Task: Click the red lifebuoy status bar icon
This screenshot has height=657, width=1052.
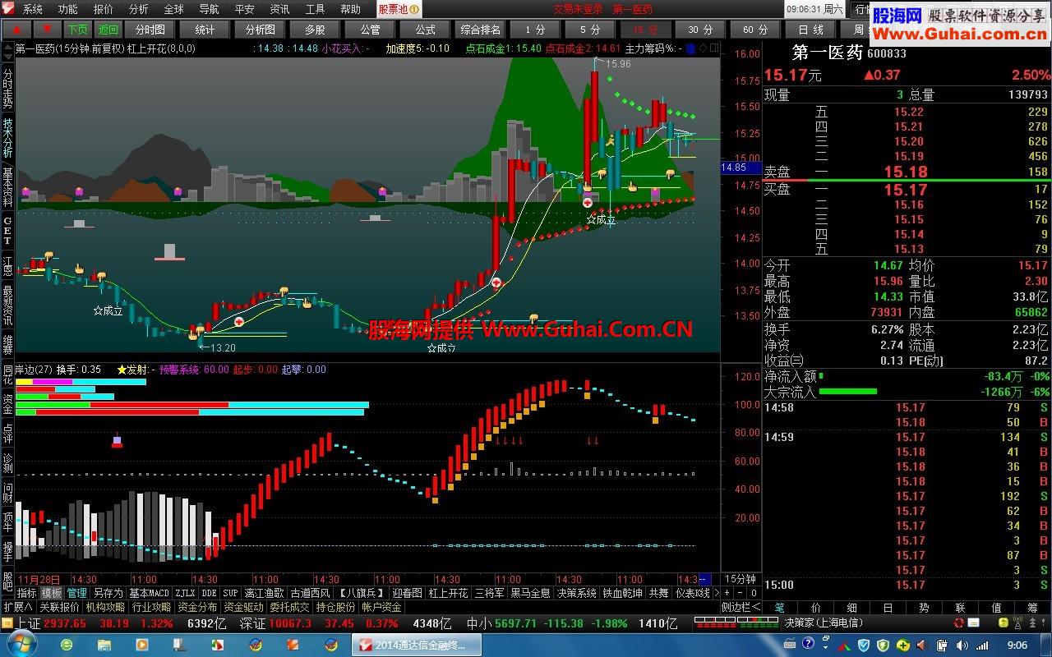Action: pos(959,623)
